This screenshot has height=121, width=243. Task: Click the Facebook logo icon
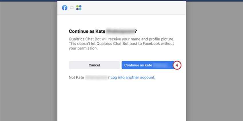65,8
